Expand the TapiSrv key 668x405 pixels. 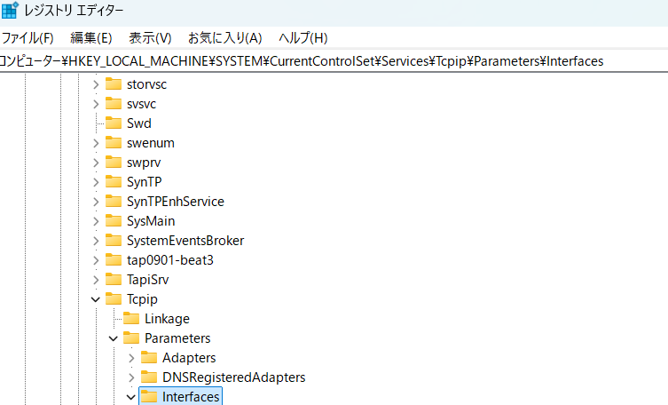[96, 280]
